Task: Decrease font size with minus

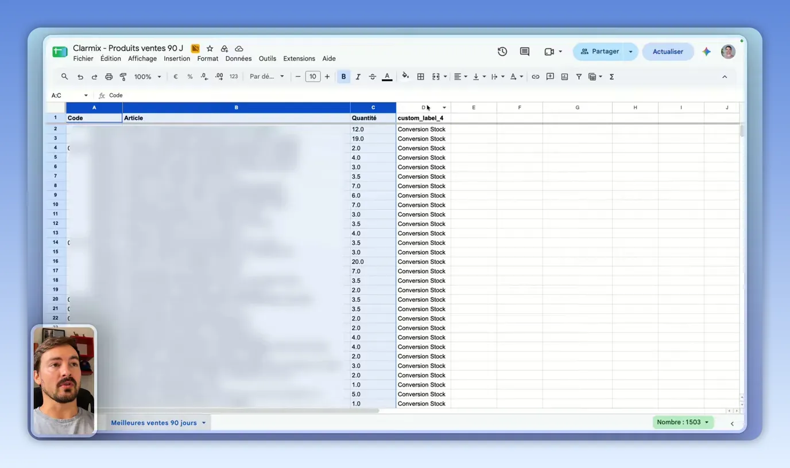Action: tap(298, 77)
